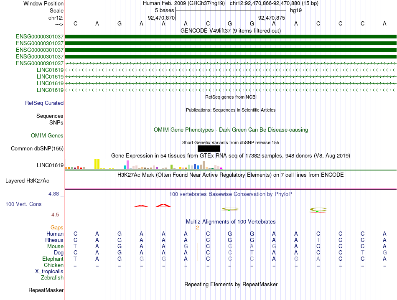Open Publications: Sequences in Scientific Articles title
The width and height of the screenshot is (397, 300).
click(231, 110)
